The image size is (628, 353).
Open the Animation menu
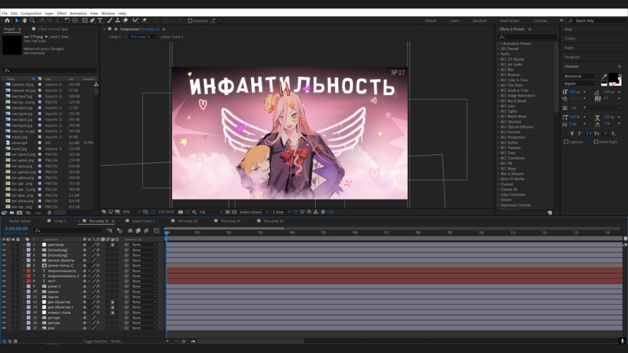click(x=78, y=13)
